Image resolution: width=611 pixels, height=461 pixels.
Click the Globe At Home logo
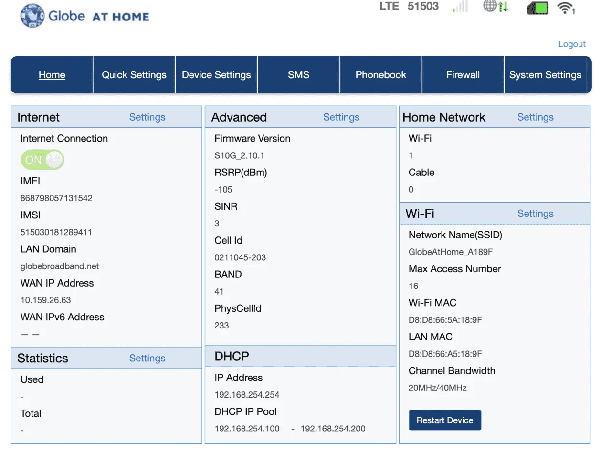tap(85, 16)
